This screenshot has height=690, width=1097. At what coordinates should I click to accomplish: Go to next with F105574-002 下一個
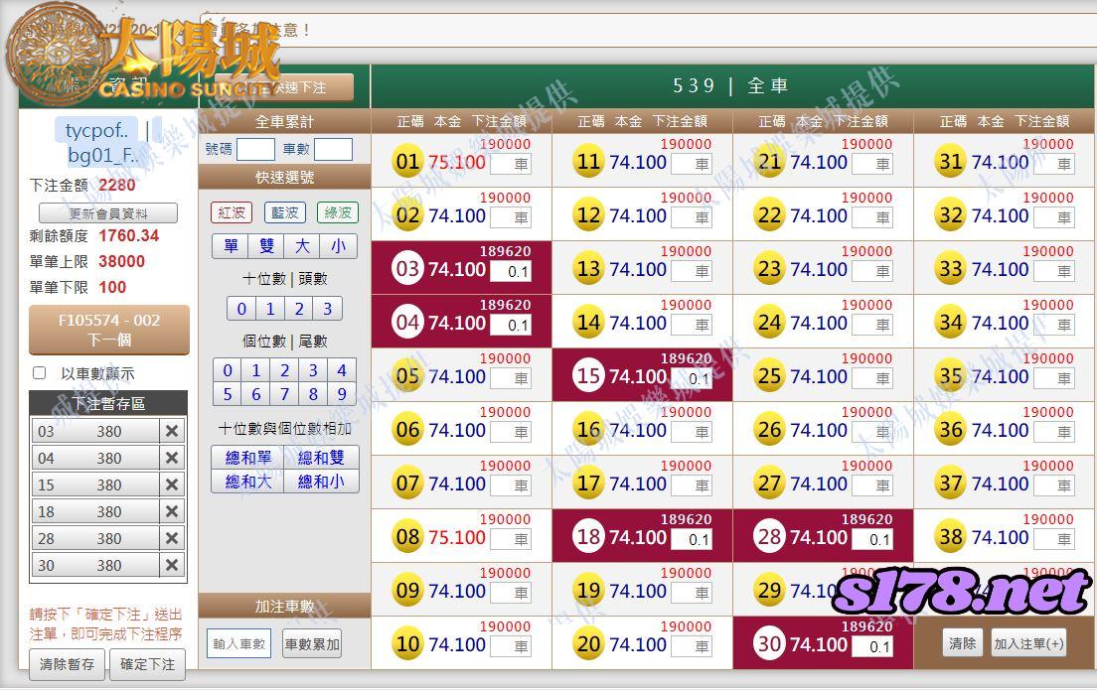109,330
